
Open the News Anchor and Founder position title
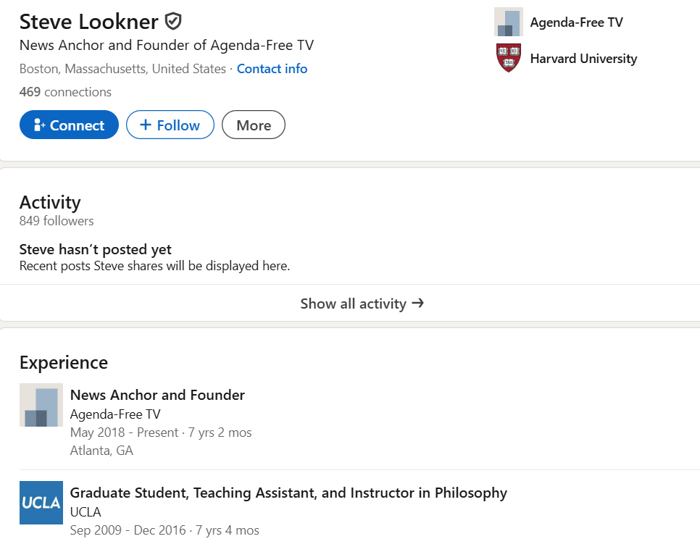(x=157, y=395)
